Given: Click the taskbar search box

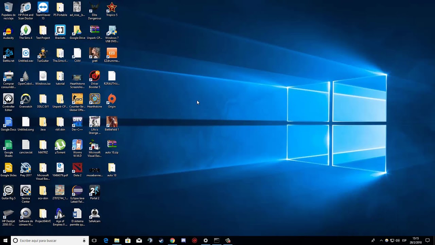Looking at the screenshot, I should coord(50,240).
